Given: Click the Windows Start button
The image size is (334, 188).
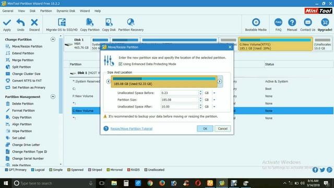Looking at the screenshot, I should click(6, 183).
